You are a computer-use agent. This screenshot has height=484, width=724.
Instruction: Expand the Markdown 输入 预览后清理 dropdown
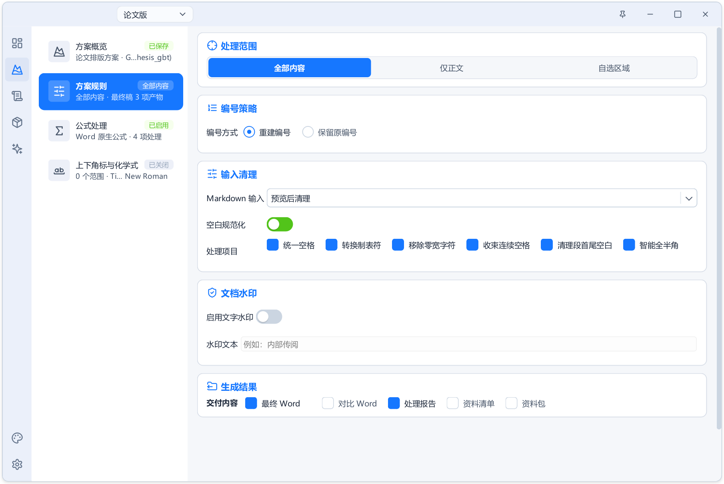click(x=482, y=198)
